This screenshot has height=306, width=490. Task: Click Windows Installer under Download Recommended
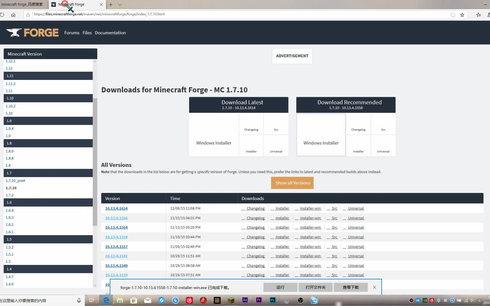(321, 135)
